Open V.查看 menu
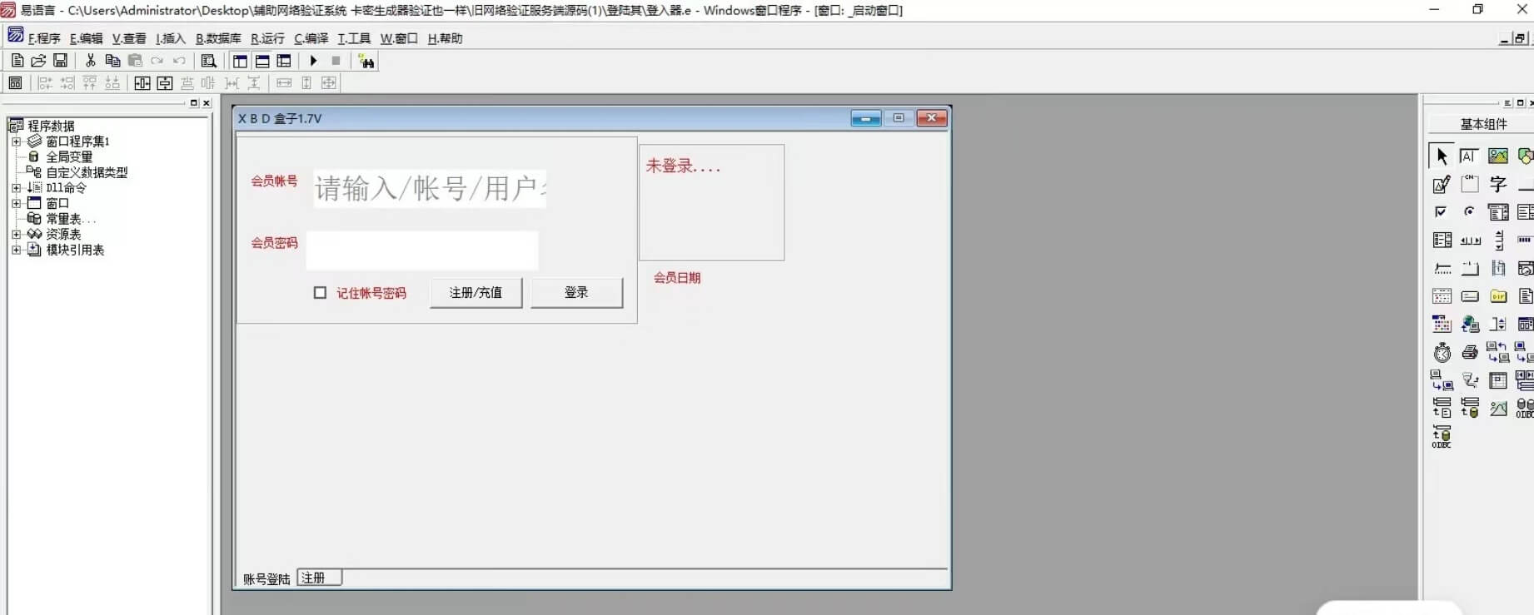 [129, 38]
